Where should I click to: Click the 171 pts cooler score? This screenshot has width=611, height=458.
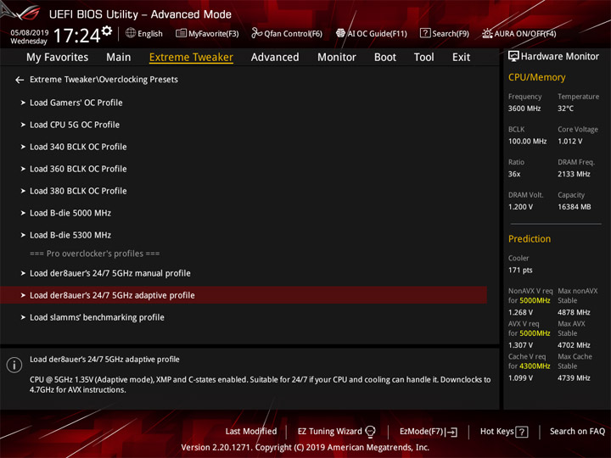520,270
